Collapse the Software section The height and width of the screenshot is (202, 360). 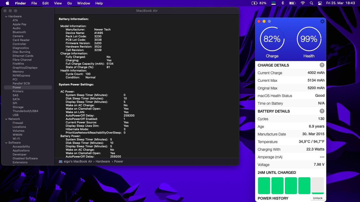tap(6, 143)
